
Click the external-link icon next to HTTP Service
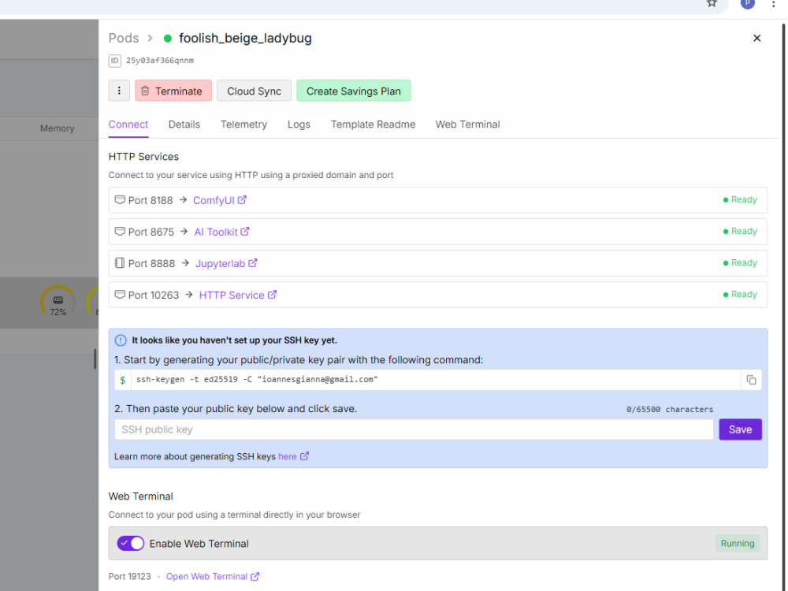272,295
